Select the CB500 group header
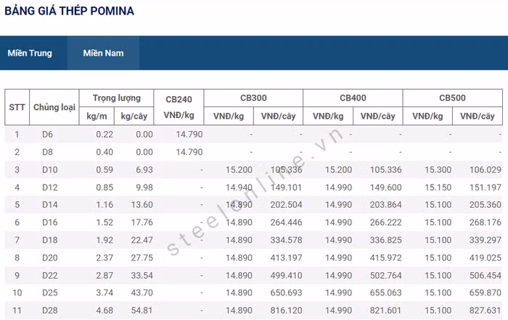Viewport: 508px width, 320px height. tap(452, 98)
